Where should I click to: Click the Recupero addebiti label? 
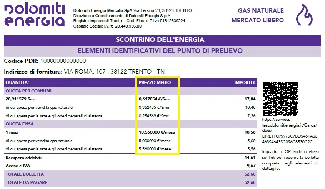(x=23, y=158)
